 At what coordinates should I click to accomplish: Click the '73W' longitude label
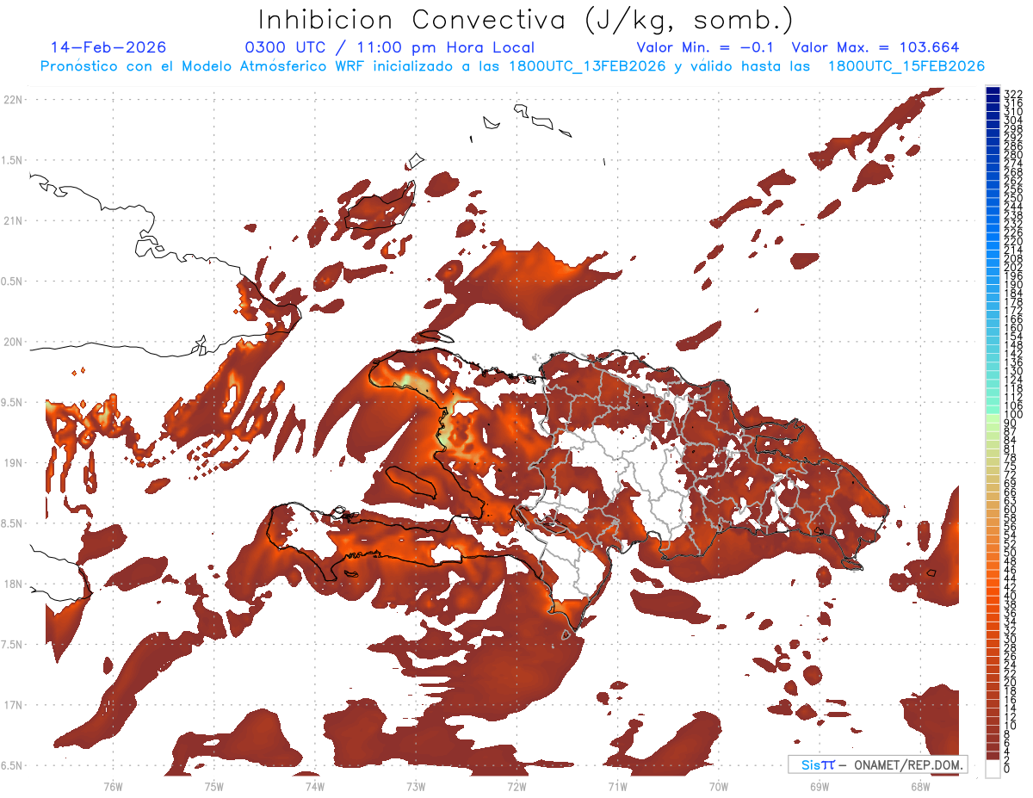pyautogui.click(x=416, y=787)
